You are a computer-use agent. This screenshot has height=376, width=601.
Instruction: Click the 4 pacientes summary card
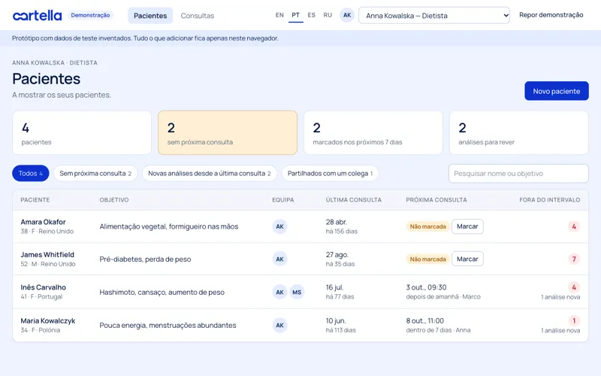(82, 133)
